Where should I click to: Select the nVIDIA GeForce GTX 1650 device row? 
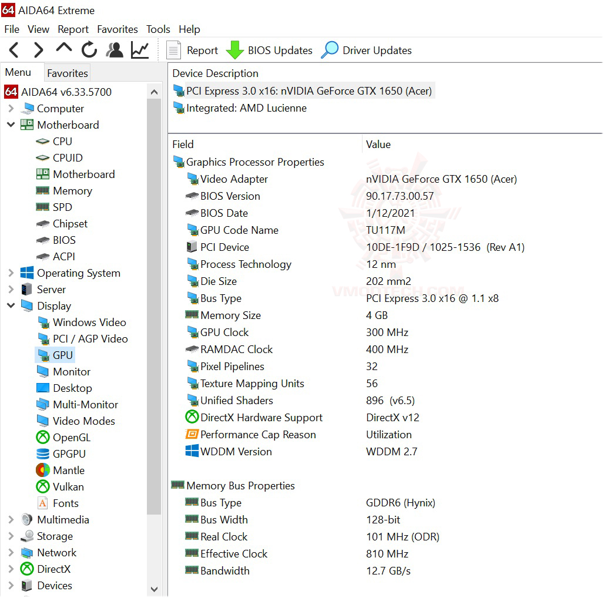click(x=303, y=91)
